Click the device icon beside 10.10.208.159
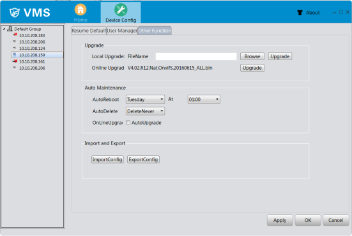The image size is (352, 236). pos(15,54)
